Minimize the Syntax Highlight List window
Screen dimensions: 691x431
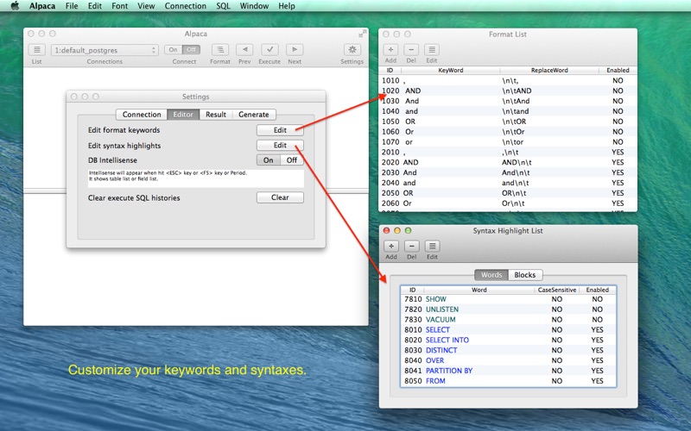(x=397, y=230)
